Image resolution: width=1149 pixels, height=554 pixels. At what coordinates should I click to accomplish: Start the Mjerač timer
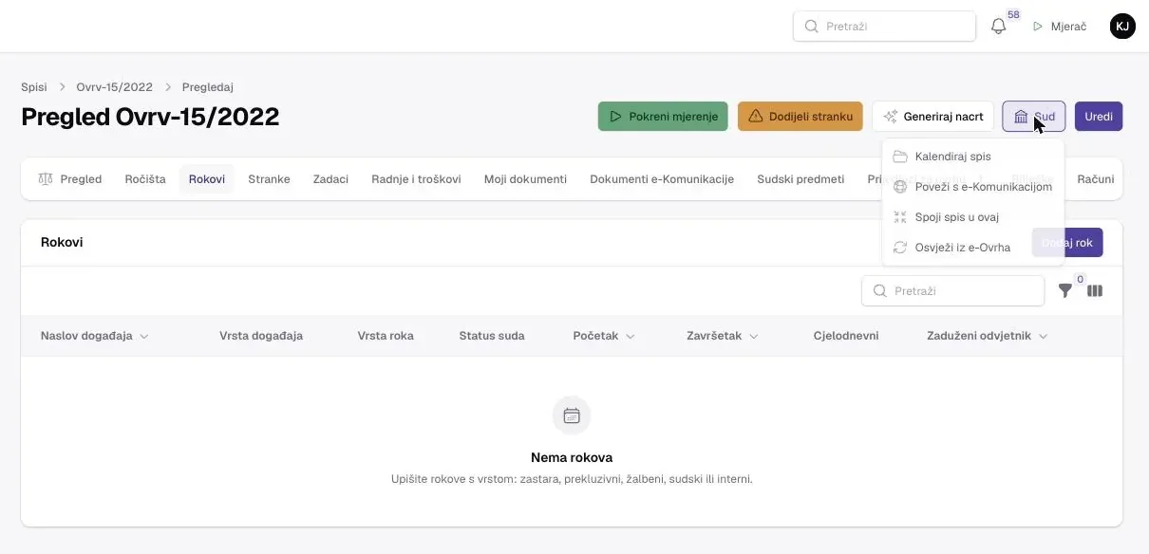click(x=1059, y=27)
